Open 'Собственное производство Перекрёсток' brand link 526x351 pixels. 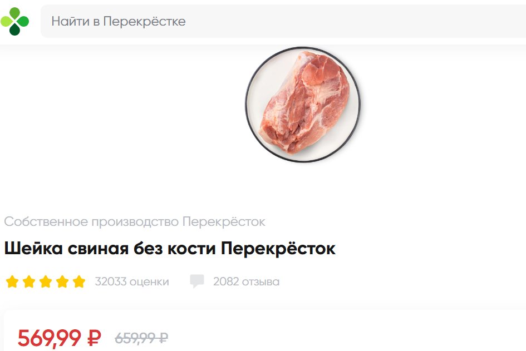pos(135,221)
